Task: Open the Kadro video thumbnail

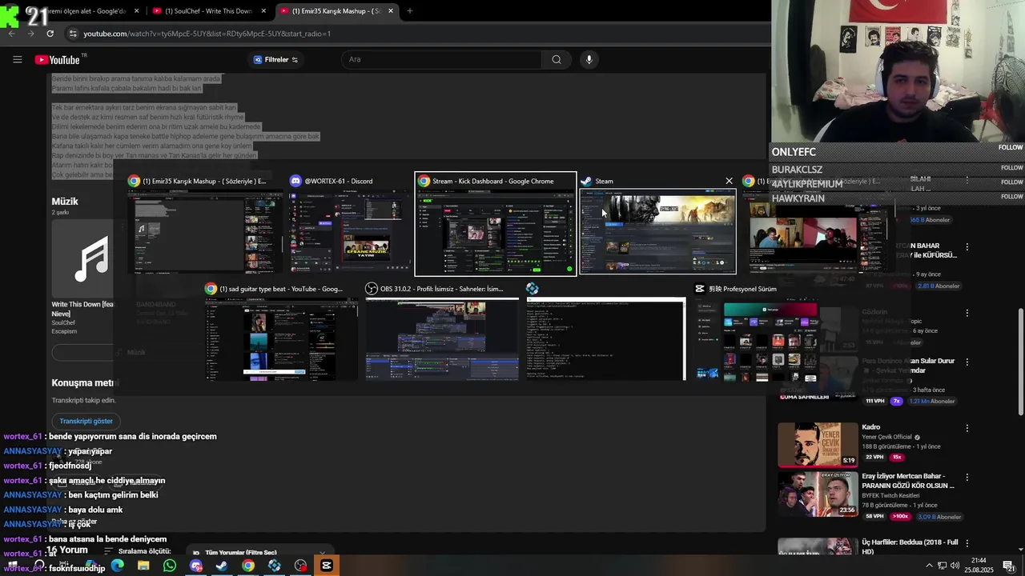Action: [x=818, y=445]
